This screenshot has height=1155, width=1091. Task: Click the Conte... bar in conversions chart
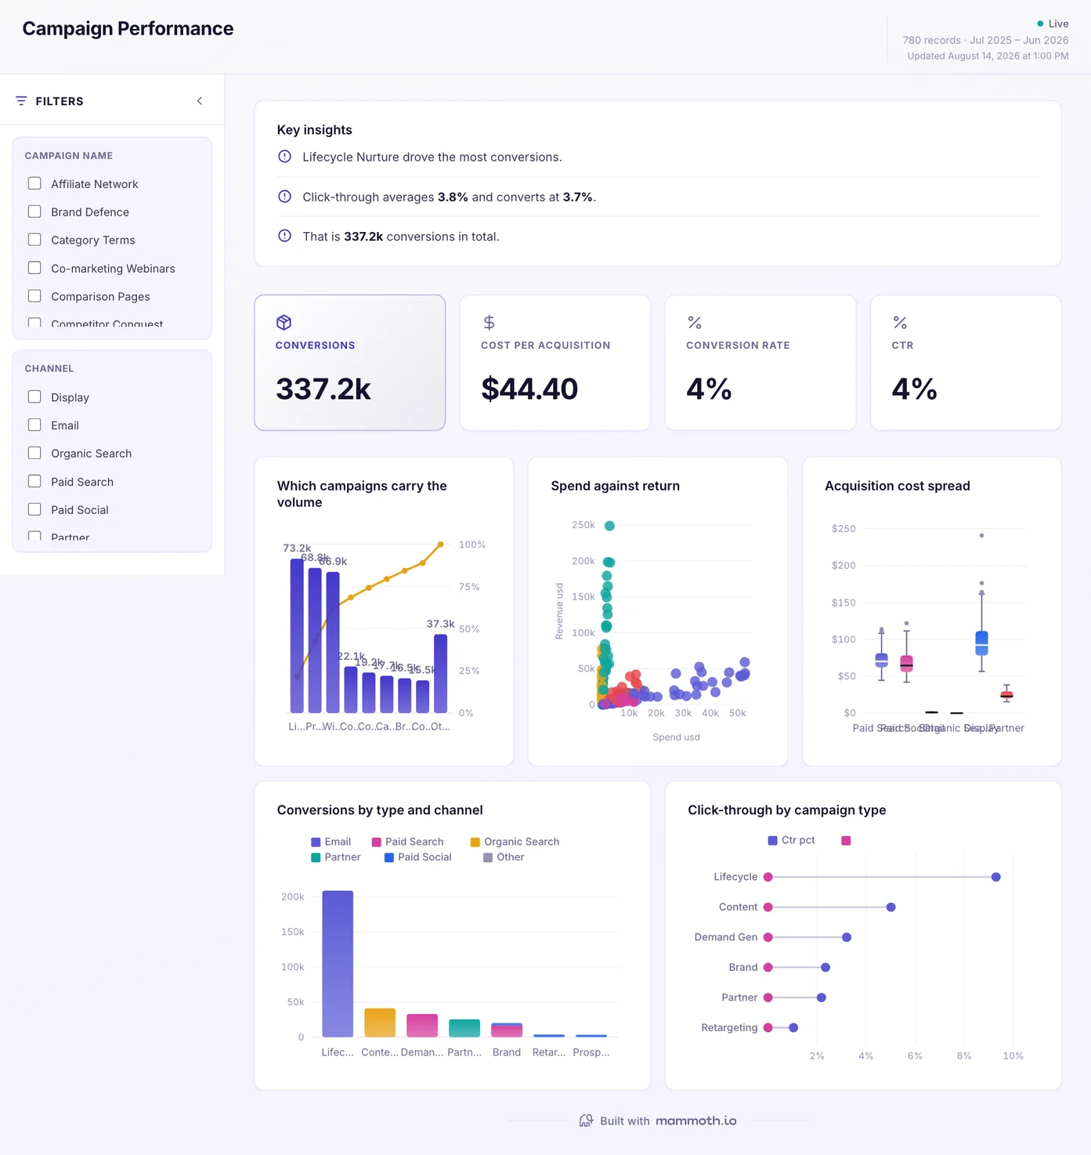[380, 1023]
